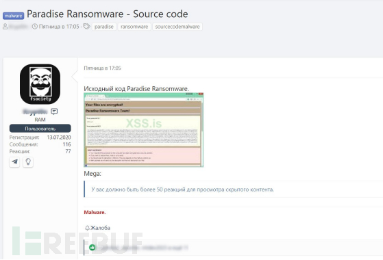Click the post timestamp Пятница в 17:05
383x260 pixels.
point(102,68)
